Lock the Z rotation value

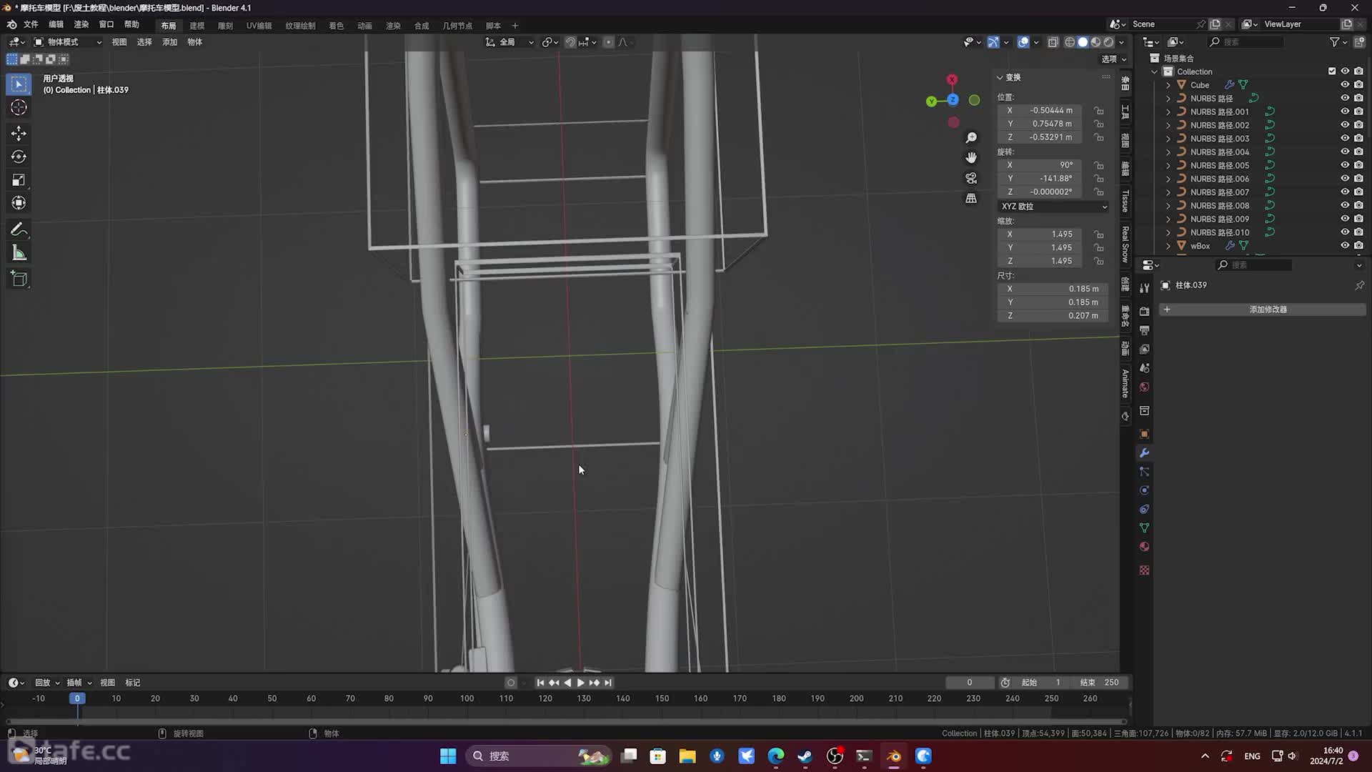[x=1099, y=192]
